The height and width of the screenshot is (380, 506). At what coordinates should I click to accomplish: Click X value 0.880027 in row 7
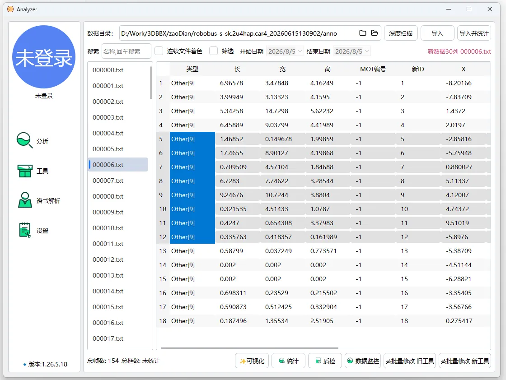pyautogui.click(x=464, y=167)
